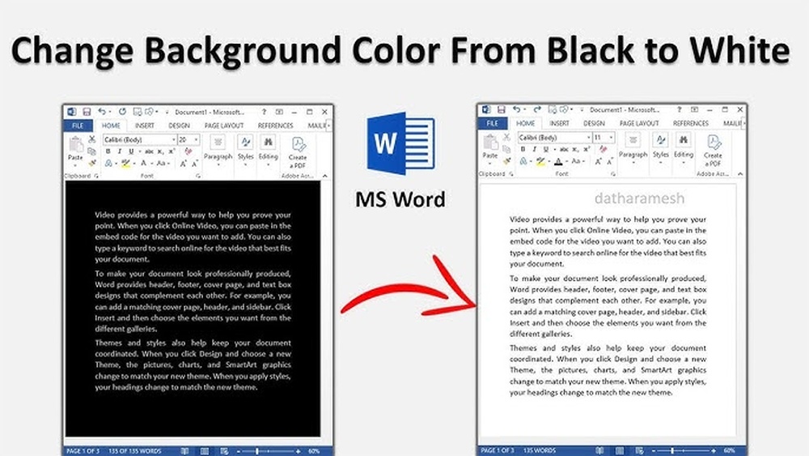Click "Themes and styles" paragraph on black page
This screenshot has width=809, height=456.
click(x=193, y=364)
